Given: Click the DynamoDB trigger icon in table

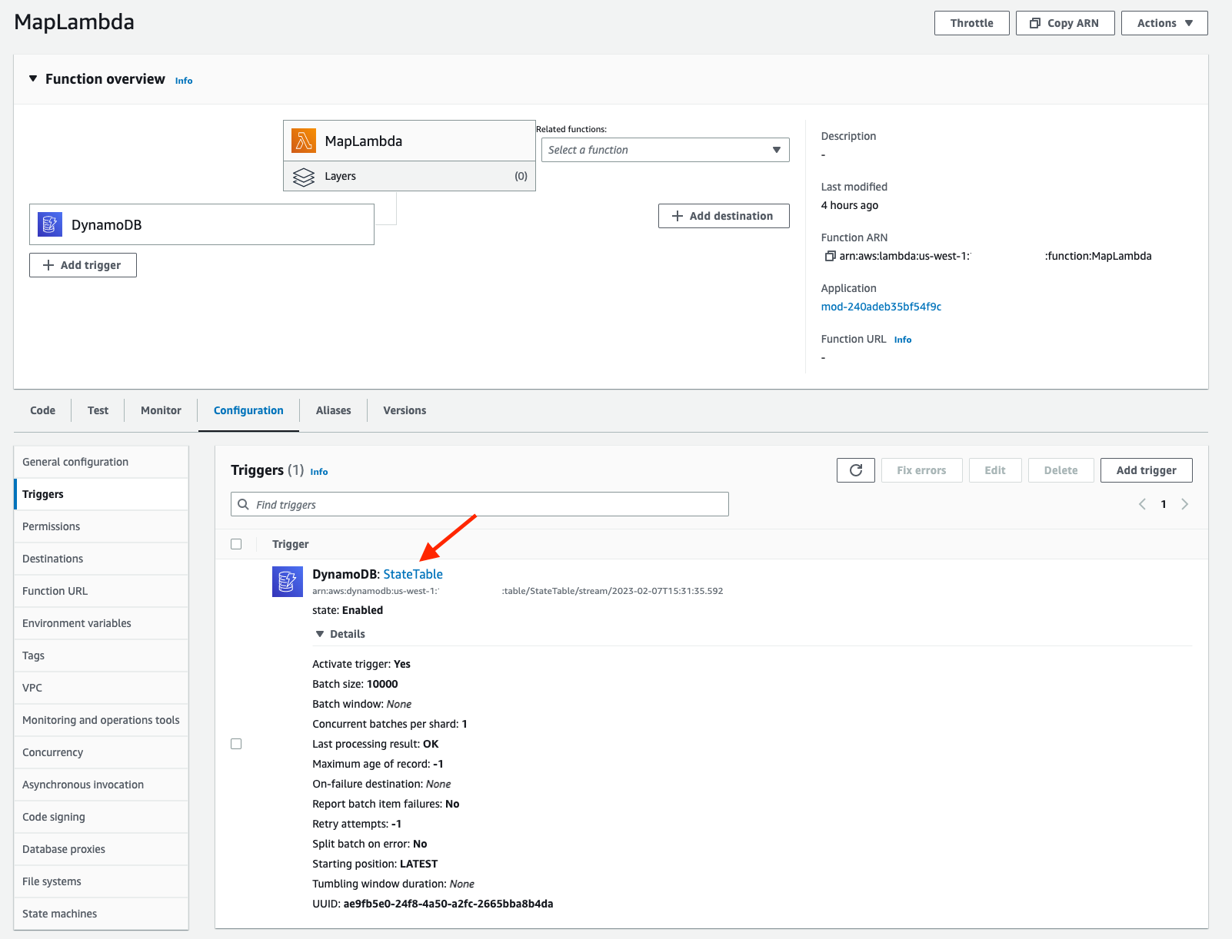Looking at the screenshot, I should point(288,582).
